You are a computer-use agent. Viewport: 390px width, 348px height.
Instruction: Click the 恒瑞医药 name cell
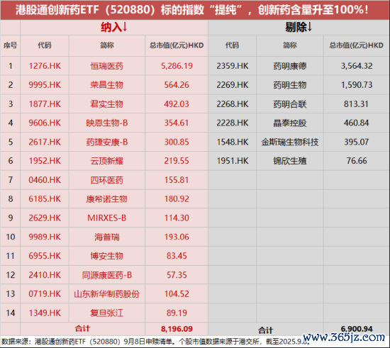(x=106, y=66)
